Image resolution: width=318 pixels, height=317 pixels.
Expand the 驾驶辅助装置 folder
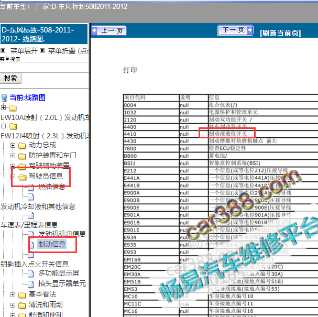click(x=13, y=166)
